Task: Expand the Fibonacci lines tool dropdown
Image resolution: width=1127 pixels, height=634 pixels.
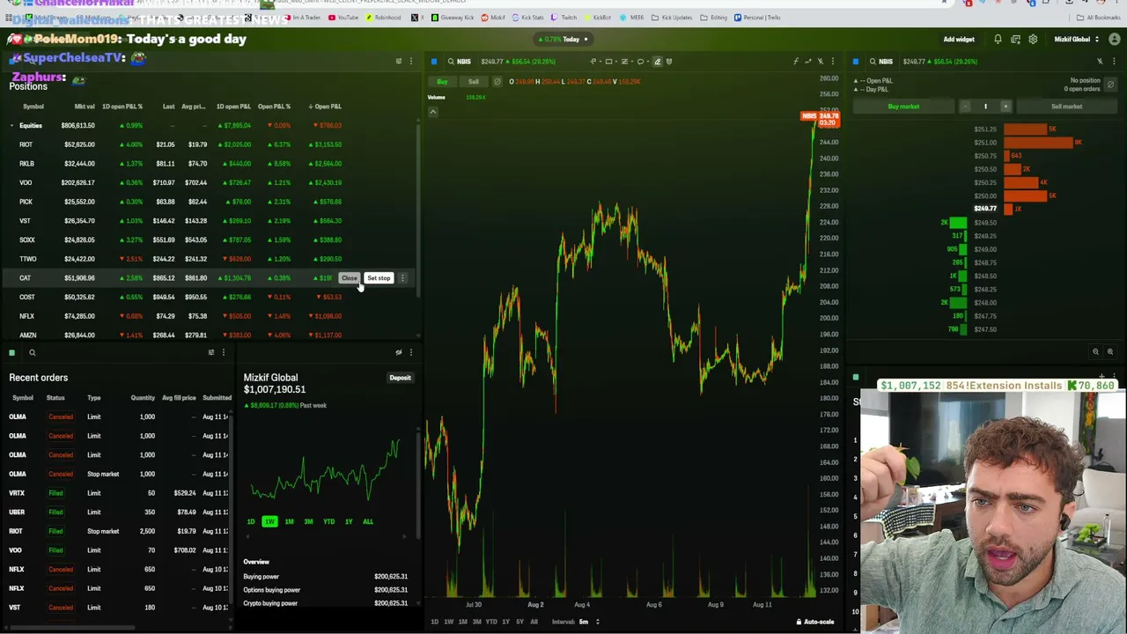Action: click(x=632, y=62)
